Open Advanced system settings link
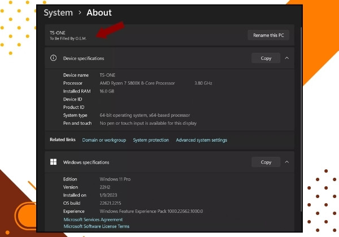The width and height of the screenshot is (339, 237). (x=202, y=140)
